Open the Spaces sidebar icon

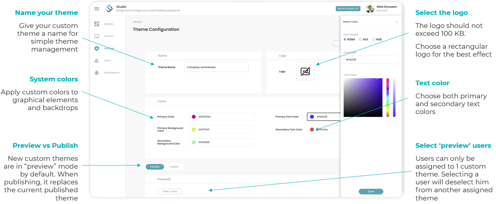[97, 24]
